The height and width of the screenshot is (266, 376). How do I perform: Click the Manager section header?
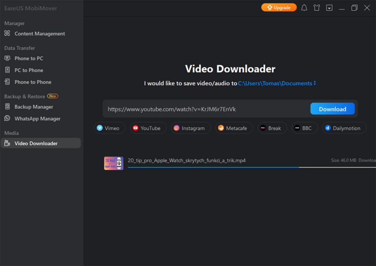coord(14,23)
